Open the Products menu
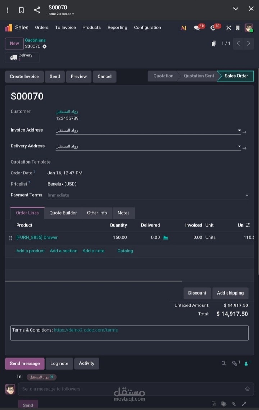259x410 pixels. coord(92,27)
